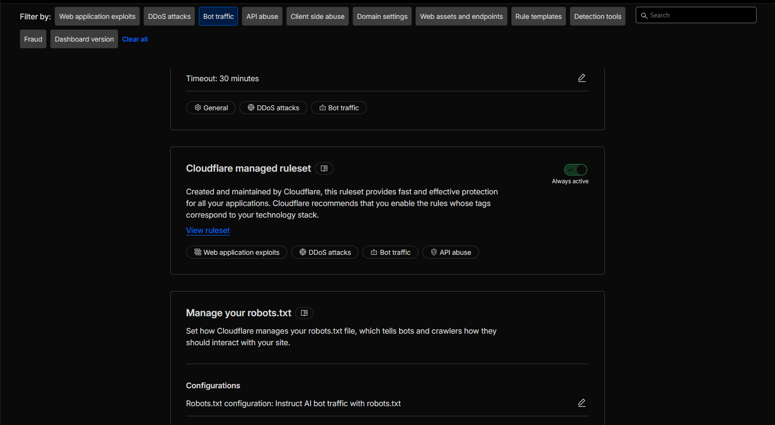The height and width of the screenshot is (425, 775).
Task: Filter by Rule templates
Action: 538,16
